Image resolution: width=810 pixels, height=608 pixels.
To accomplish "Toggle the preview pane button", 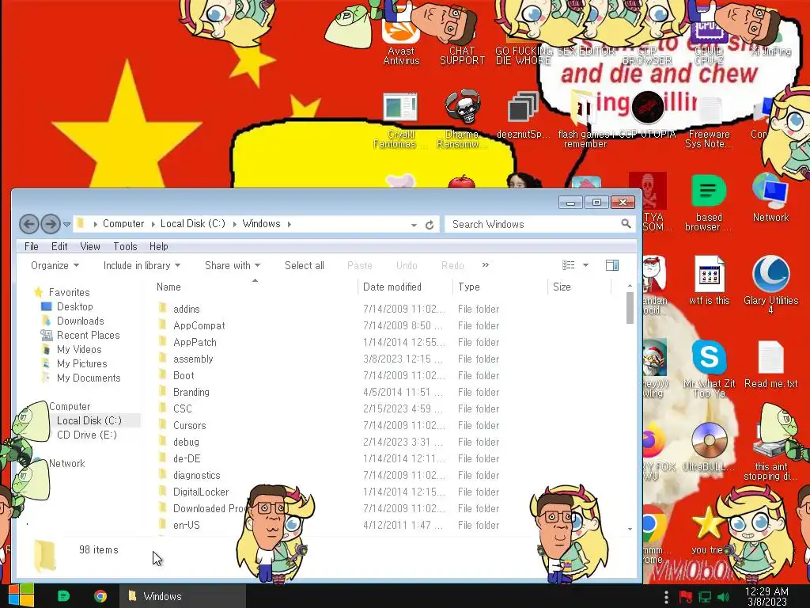I will click(612, 265).
